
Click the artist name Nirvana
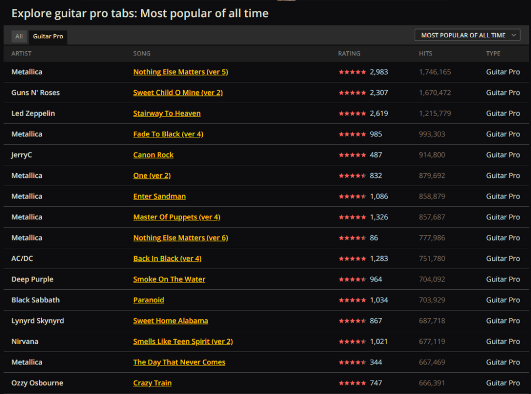pyautogui.click(x=25, y=341)
